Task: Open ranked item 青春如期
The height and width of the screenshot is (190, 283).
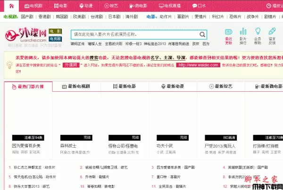Action: tap(94, 186)
